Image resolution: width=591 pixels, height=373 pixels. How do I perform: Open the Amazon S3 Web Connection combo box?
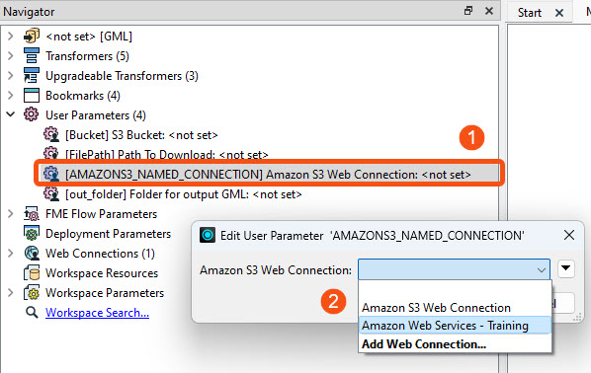coord(454,269)
